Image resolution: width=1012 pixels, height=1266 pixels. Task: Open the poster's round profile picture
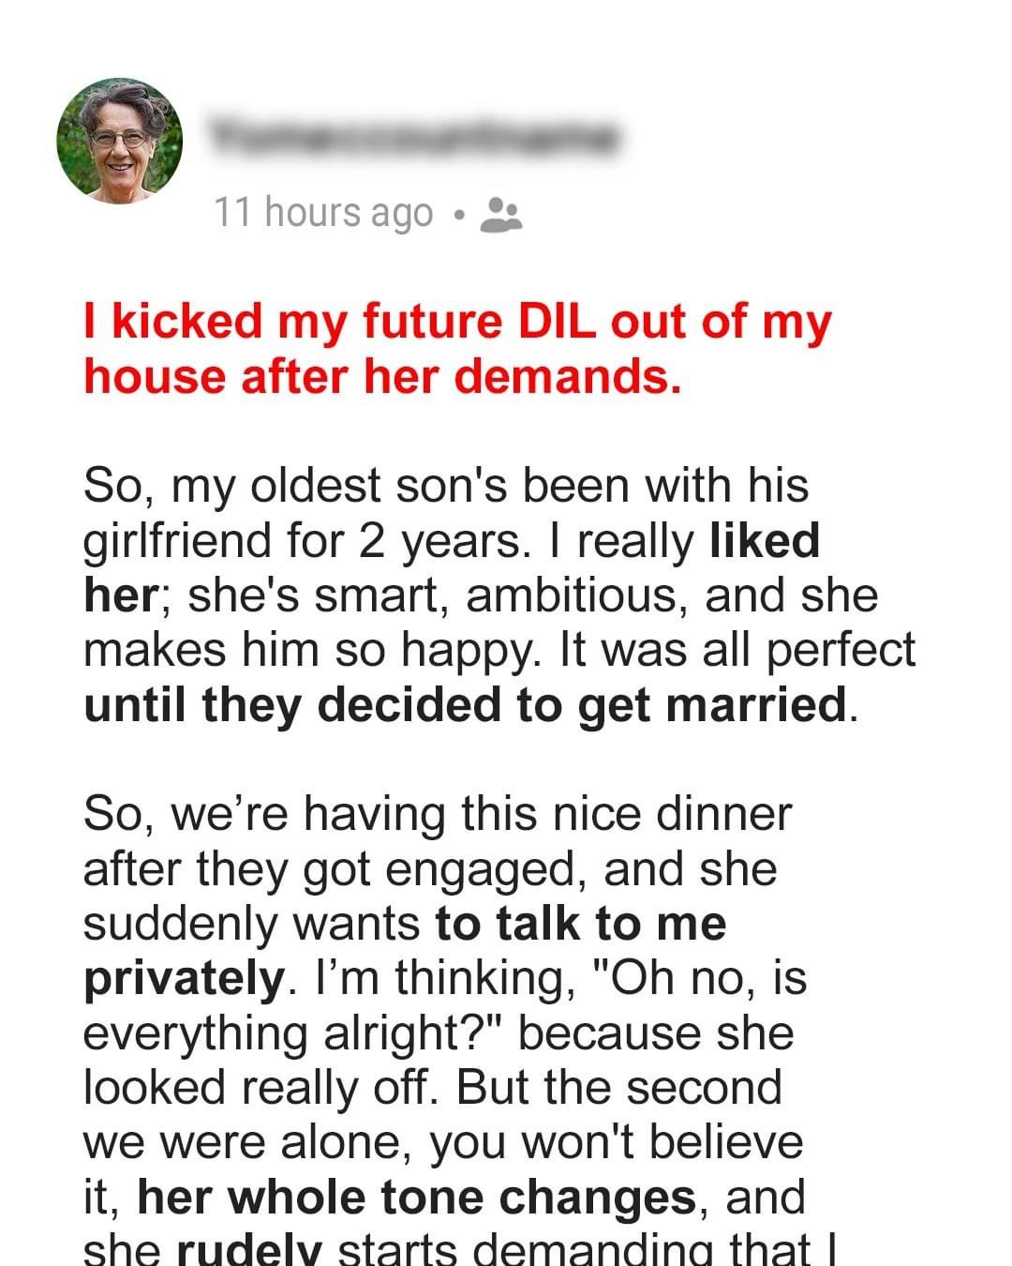(x=120, y=141)
